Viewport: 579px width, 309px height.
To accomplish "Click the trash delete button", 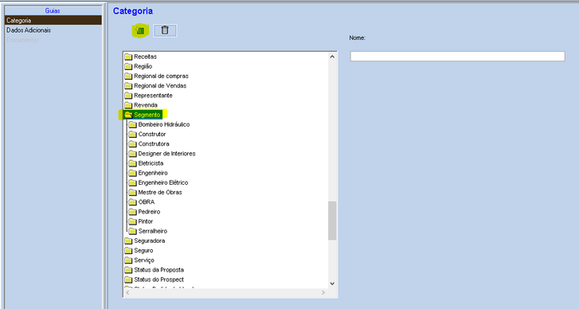I will point(165,30).
